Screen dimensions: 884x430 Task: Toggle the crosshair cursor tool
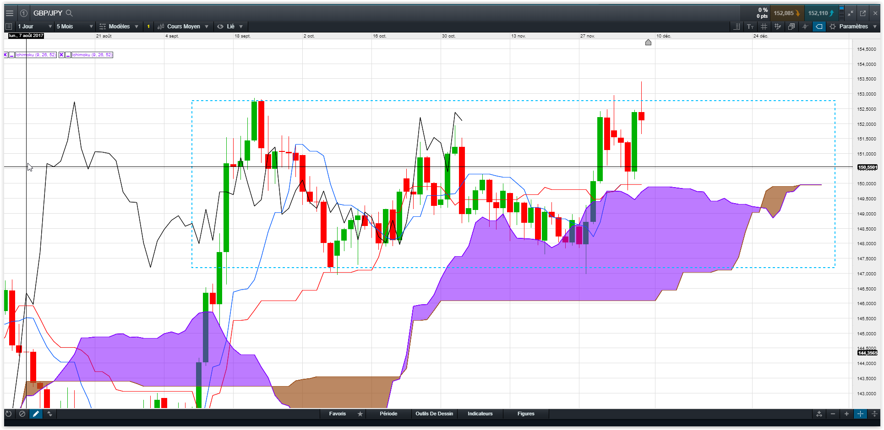[x=805, y=27]
